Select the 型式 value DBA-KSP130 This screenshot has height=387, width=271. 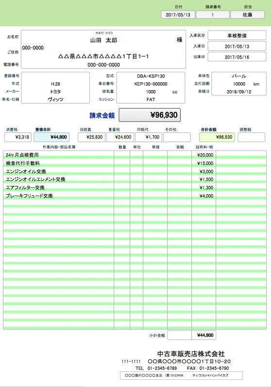coord(151,76)
